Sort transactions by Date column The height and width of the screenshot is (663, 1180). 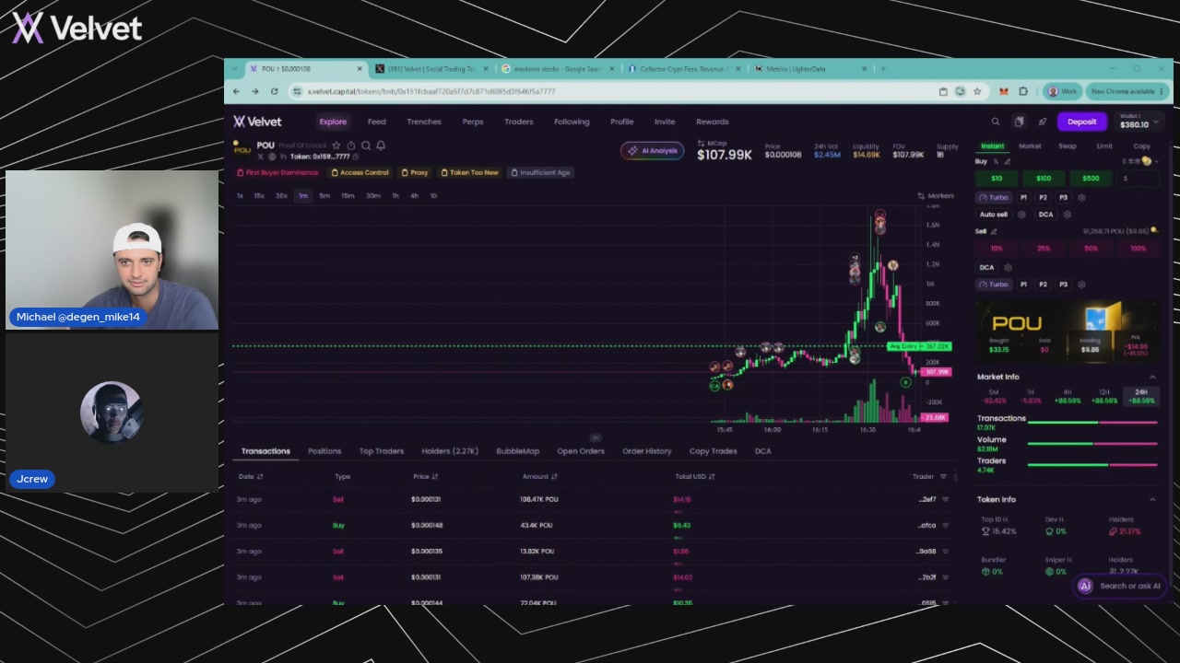(x=251, y=476)
